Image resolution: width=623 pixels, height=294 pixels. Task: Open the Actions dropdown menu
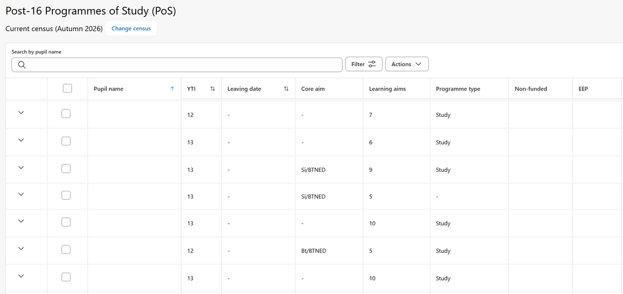click(x=407, y=64)
